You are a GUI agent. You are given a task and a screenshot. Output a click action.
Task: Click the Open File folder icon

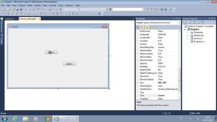[x=13, y=9]
